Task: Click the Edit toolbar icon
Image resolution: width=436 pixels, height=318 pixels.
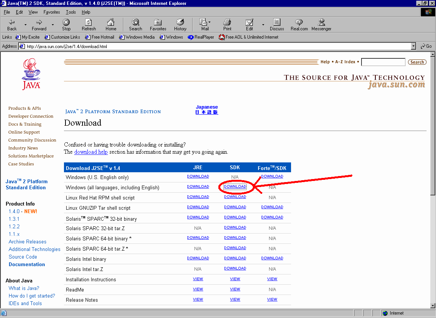Action: pyautogui.click(x=249, y=25)
